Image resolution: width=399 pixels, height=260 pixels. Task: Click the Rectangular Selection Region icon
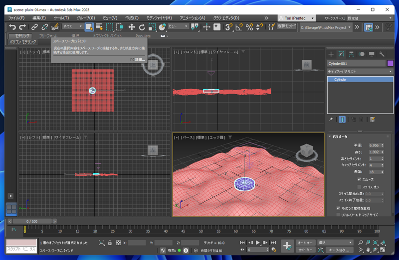pos(110,27)
